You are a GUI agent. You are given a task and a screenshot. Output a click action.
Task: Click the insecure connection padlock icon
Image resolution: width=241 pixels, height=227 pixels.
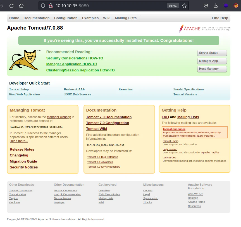coord(51,6)
